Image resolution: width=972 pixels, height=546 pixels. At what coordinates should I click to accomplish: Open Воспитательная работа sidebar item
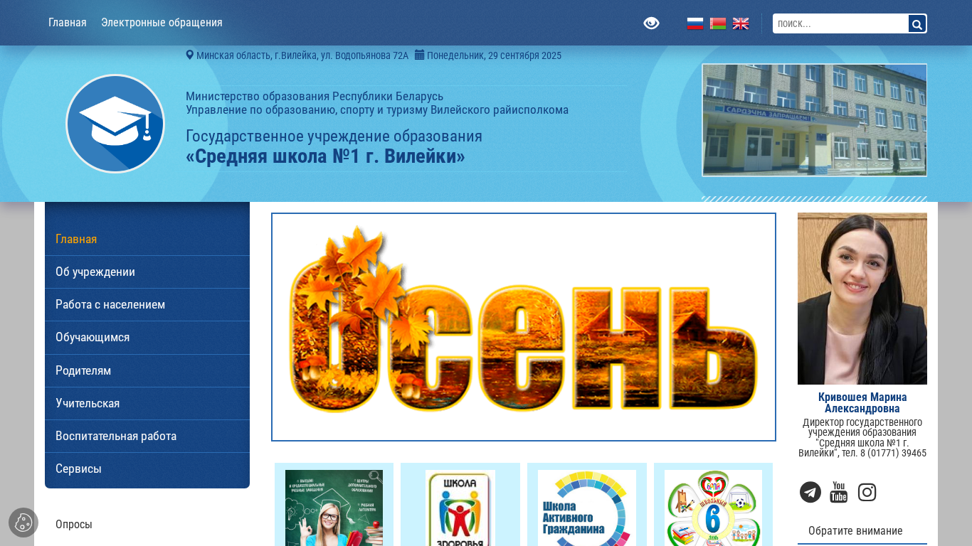click(x=147, y=436)
